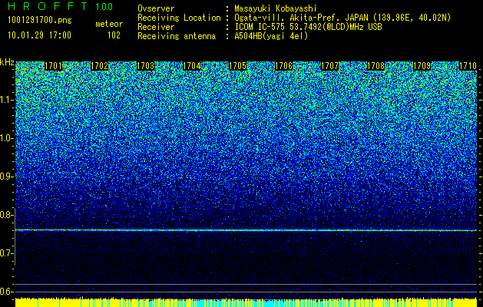
Task: Click the Ovserver label
Action: tap(156, 8)
